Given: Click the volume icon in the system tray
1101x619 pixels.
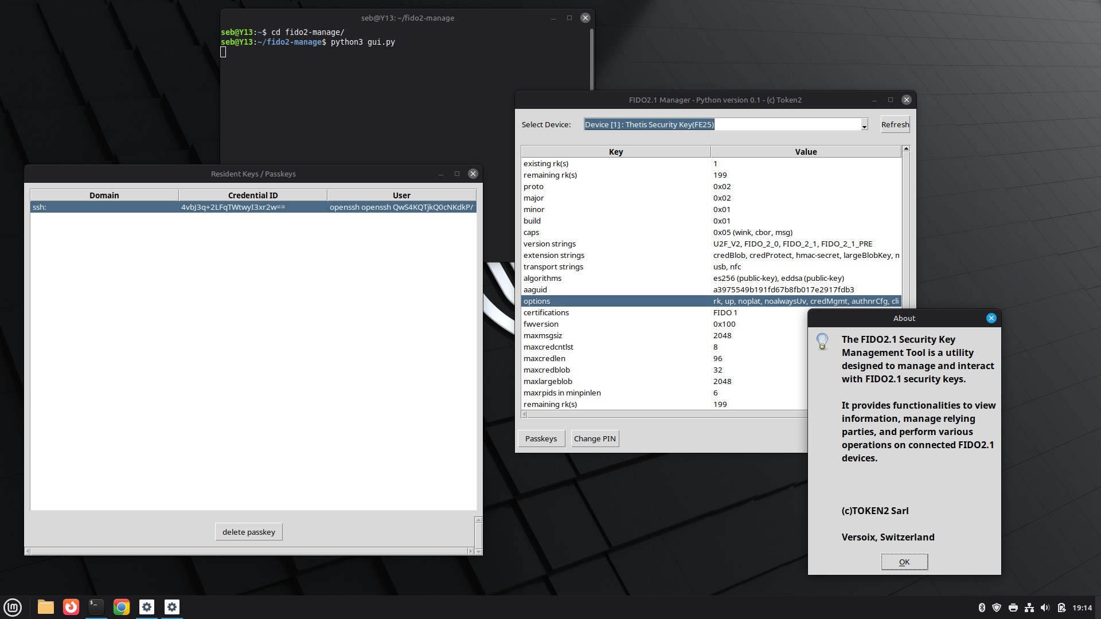Looking at the screenshot, I should click(1045, 607).
